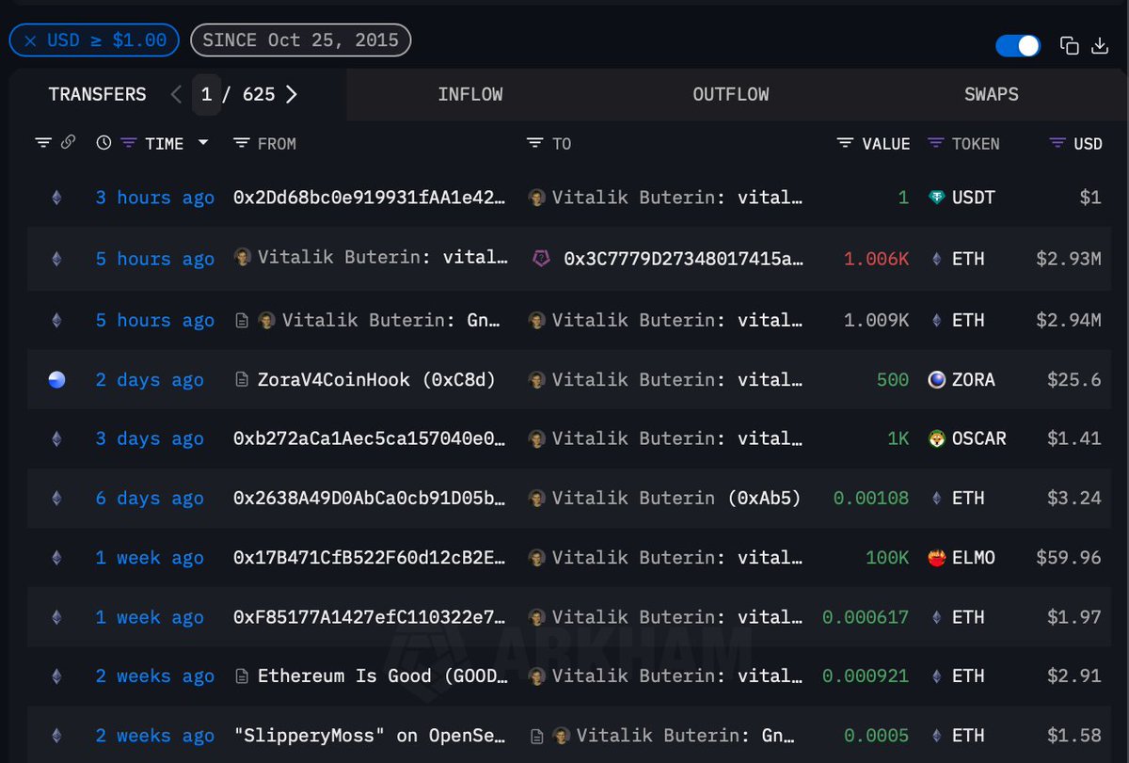Open the 2 days ago transaction
Viewport: 1129px width, 763px height.
pos(150,379)
